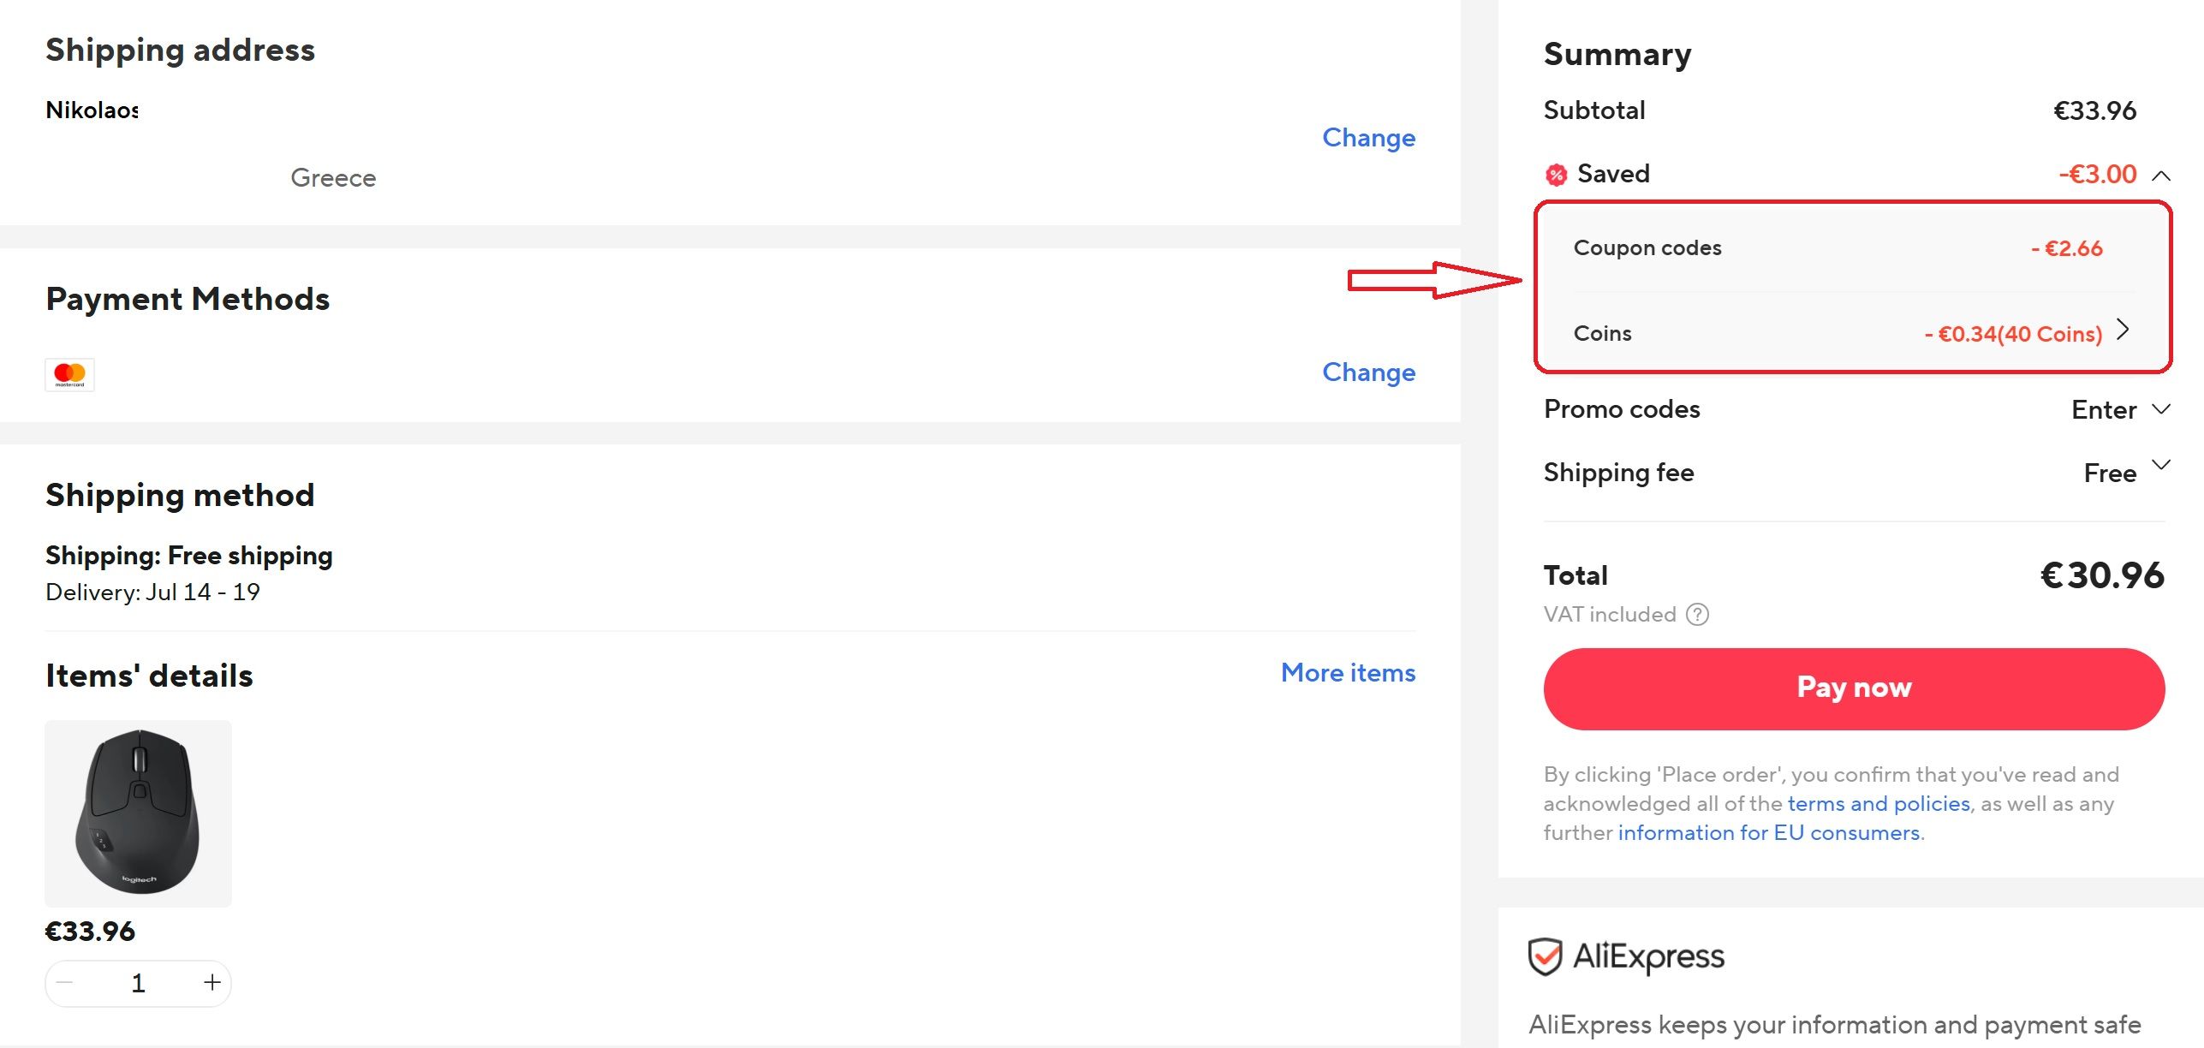
Task: Click the quantity value field
Action: 138,983
